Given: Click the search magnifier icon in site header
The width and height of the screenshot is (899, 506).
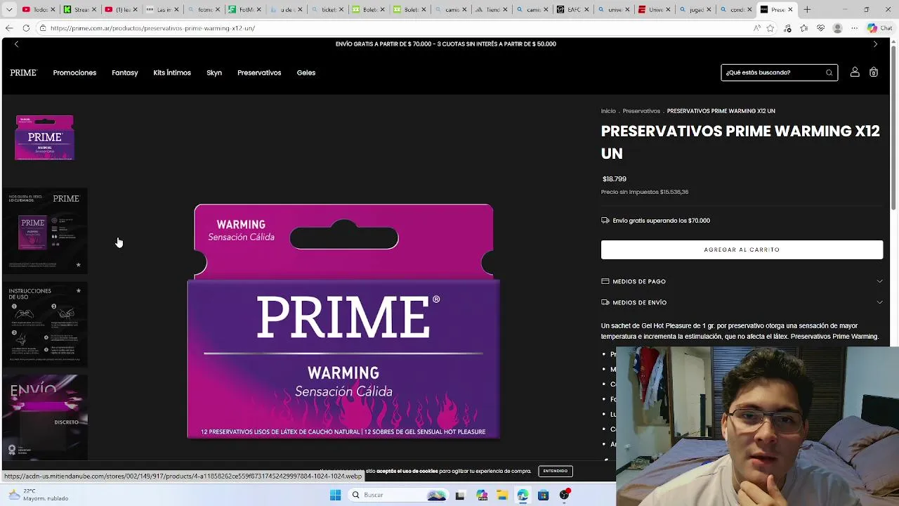Looking at the screenshot, I should 829,72.
